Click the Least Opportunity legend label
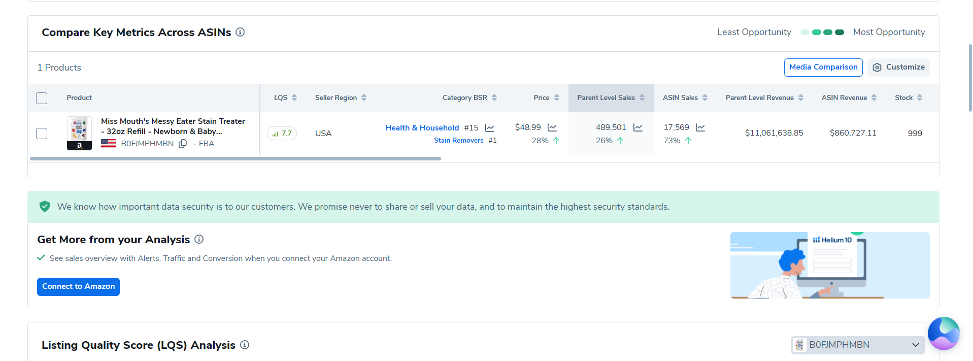The width and height of the screenshot is (973, 361). pyautogui.click(x=754, y=32)
